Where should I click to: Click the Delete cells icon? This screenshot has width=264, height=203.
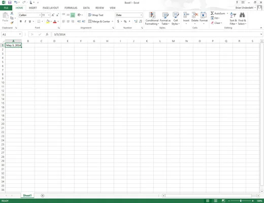click(x=195, y=15)
